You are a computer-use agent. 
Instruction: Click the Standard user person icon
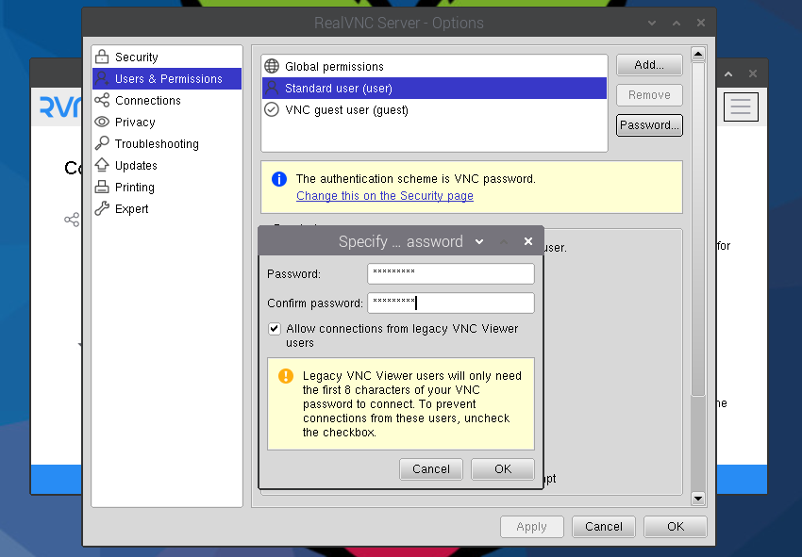coord(272,88)
